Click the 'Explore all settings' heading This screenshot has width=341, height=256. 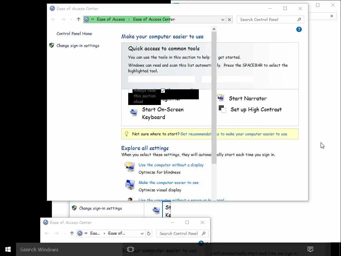[x=145, y=148]
